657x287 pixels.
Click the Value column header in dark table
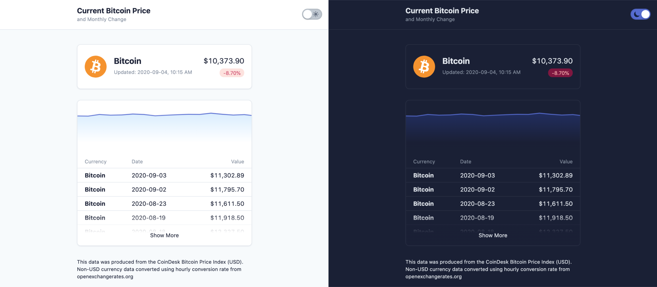click(x=566, y=162)
